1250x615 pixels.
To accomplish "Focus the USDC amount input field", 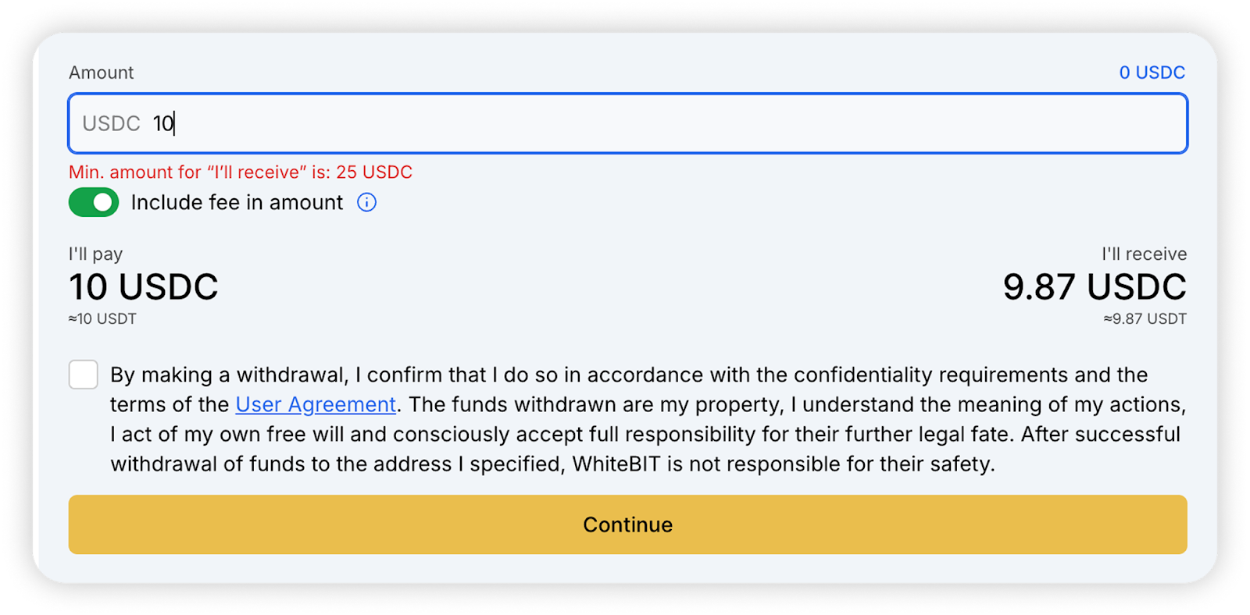I will (627, 123).
